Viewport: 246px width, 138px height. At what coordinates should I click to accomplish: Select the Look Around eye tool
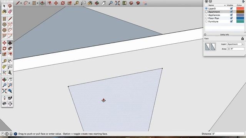4,104
